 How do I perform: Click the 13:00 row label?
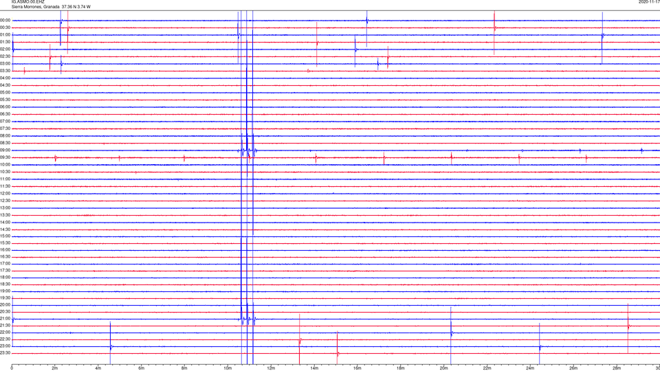tap(5, 207)
